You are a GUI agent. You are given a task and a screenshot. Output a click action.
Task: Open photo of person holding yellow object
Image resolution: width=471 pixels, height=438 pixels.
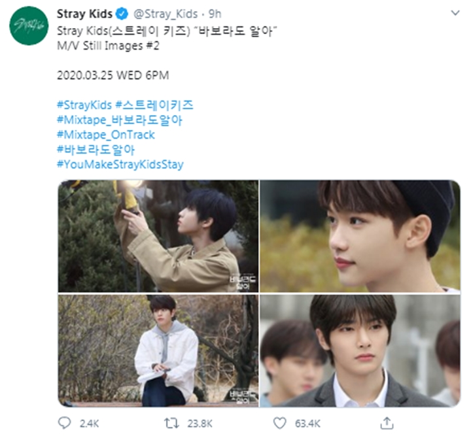click(x=158, y=236)
